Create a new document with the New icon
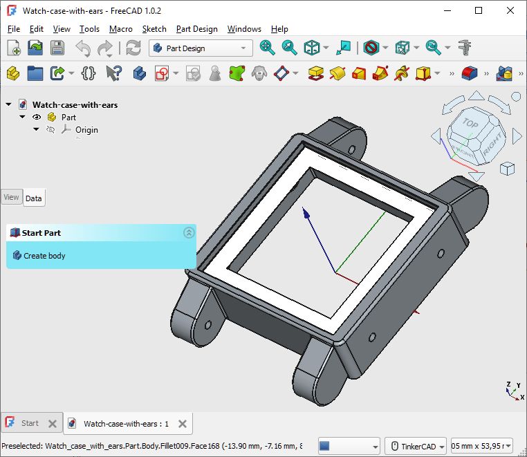This screenshot has height=457, width=527. coord(14,48)
